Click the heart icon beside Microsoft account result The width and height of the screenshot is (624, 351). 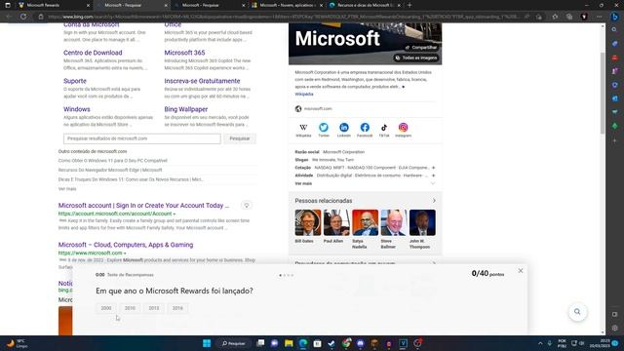(247, 206)
